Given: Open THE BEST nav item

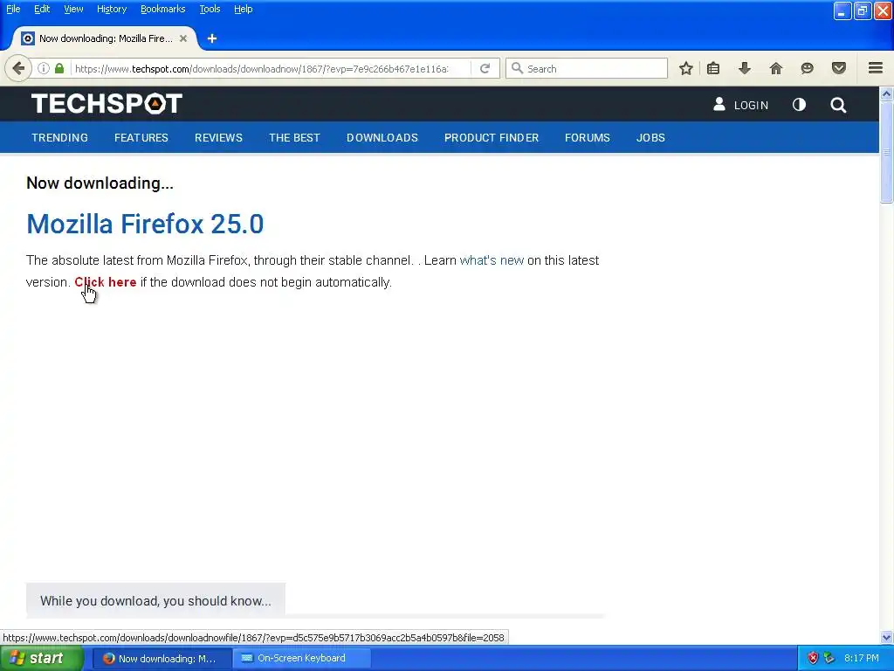Looking at the screenshot, I should click(295, 137).
